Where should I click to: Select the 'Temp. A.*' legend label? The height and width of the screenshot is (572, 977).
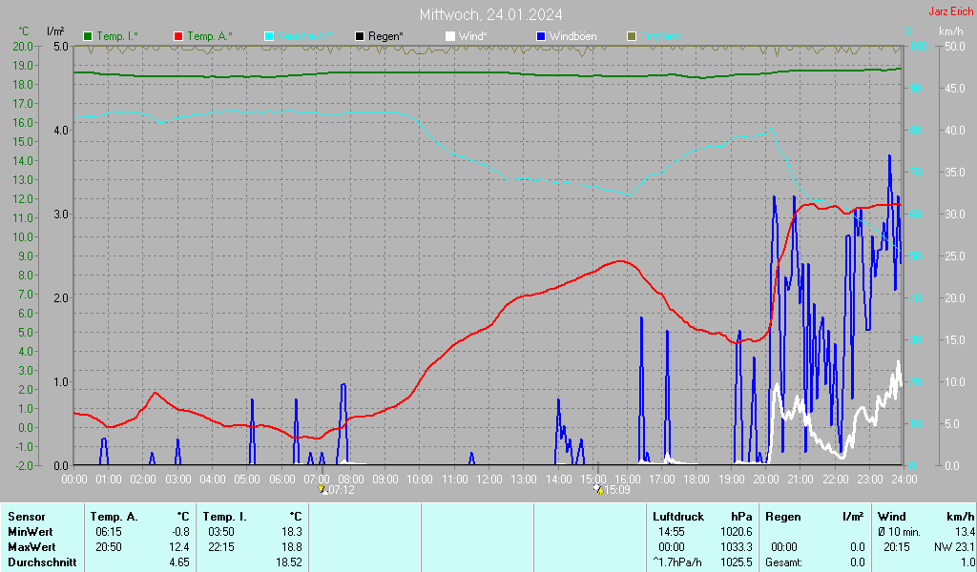[x=210, y=36]
